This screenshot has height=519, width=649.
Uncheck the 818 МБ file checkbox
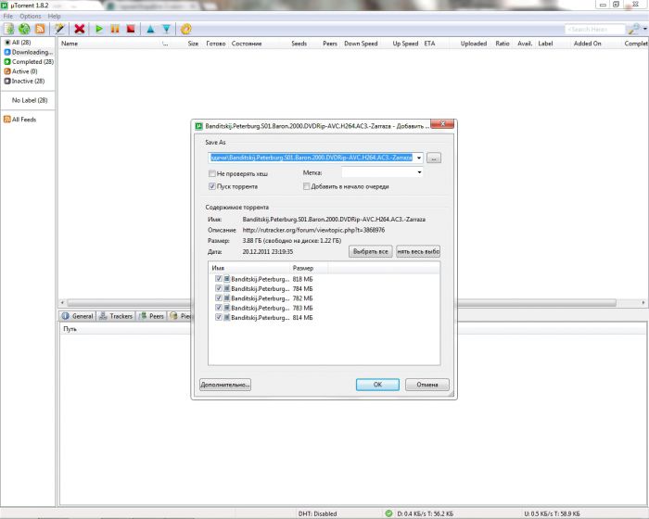(x=218, y=278)
